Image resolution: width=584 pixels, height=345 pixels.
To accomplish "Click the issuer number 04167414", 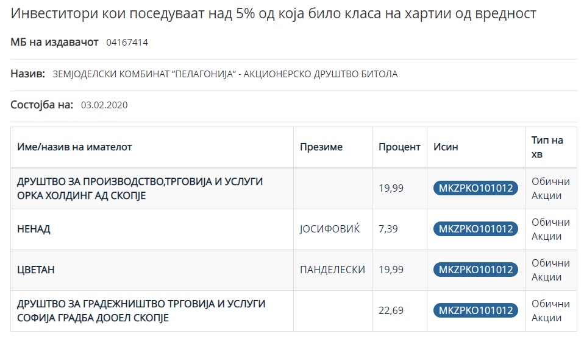I will click(127, 43).
